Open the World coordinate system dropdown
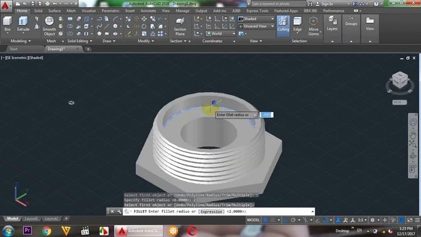Image resolution: width=421 pixels, height=237 pixels. [221, 34]
